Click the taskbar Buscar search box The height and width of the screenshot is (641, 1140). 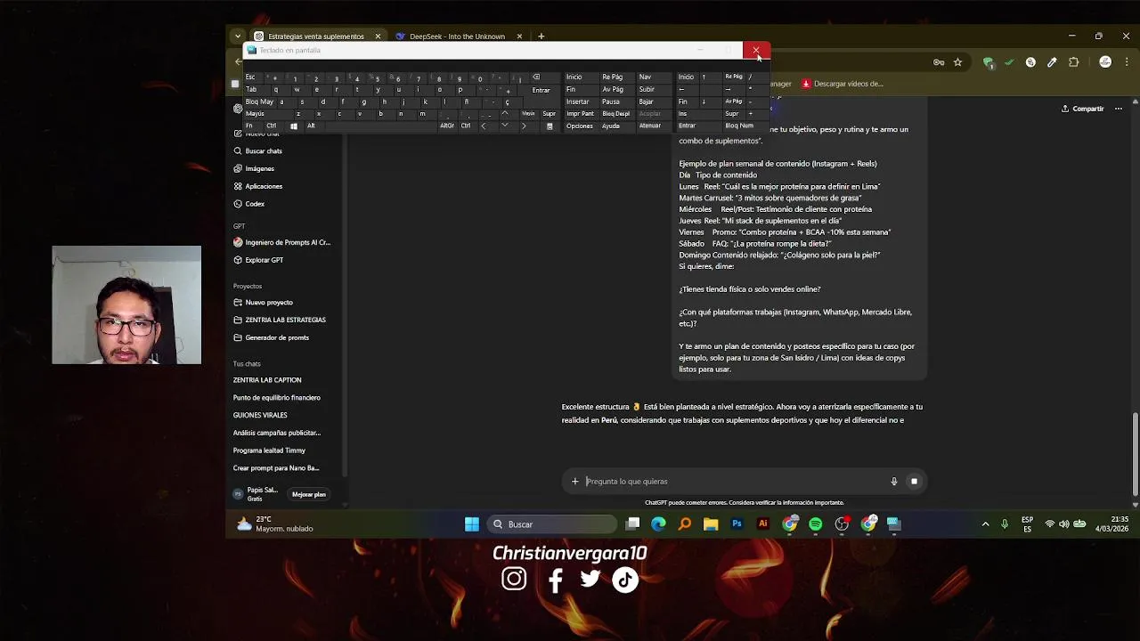tap(552, 524)
